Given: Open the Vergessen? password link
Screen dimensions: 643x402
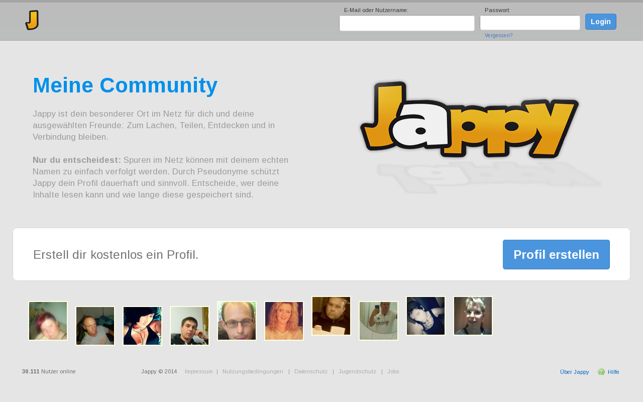Looking at the screenshot, I should pyautogui.click(x=498, y=36).
